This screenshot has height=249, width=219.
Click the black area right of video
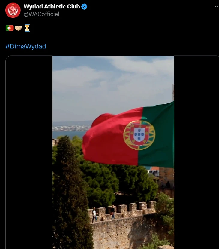(196, 152)
